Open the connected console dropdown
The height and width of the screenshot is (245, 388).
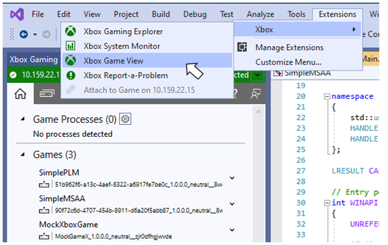[x=258, y=75]
